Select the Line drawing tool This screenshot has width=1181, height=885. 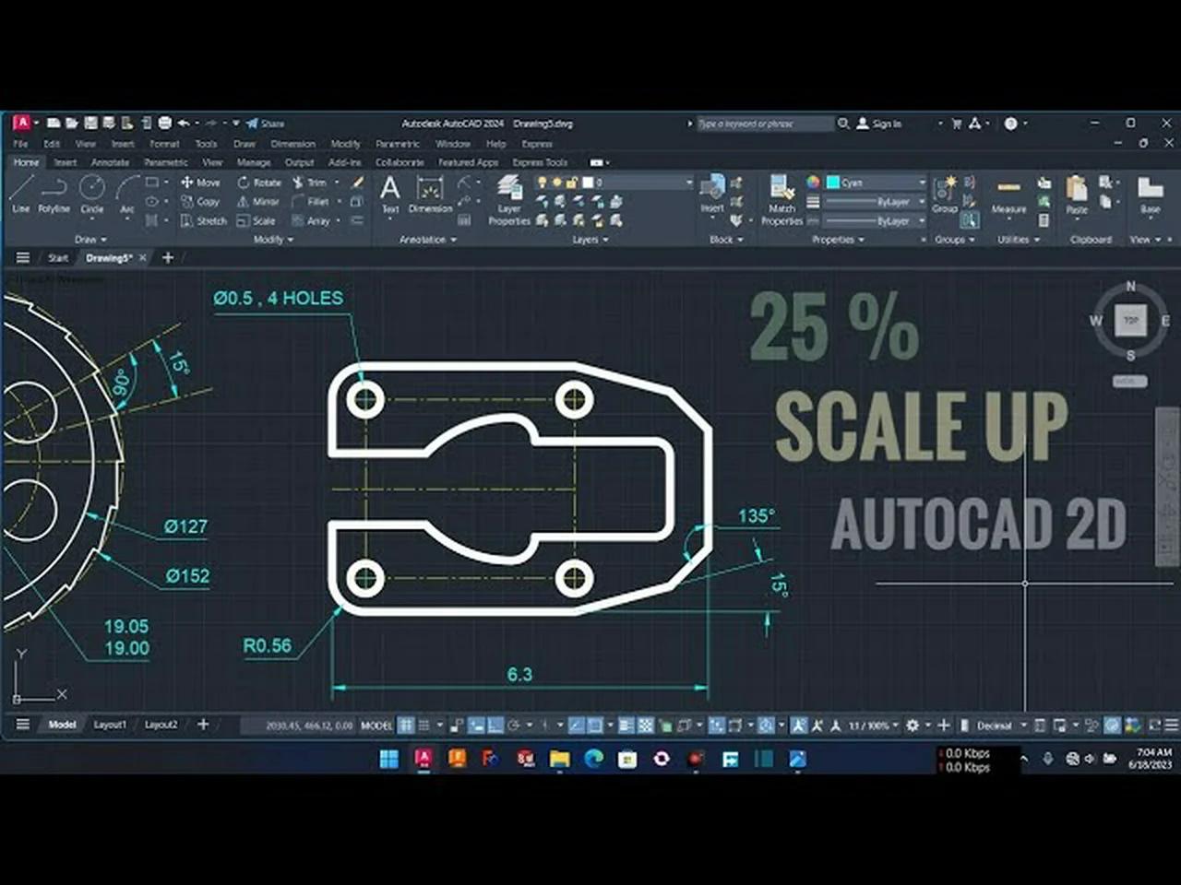[20, 196]
